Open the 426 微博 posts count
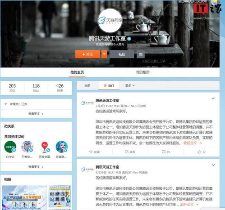 click(60, 88)
